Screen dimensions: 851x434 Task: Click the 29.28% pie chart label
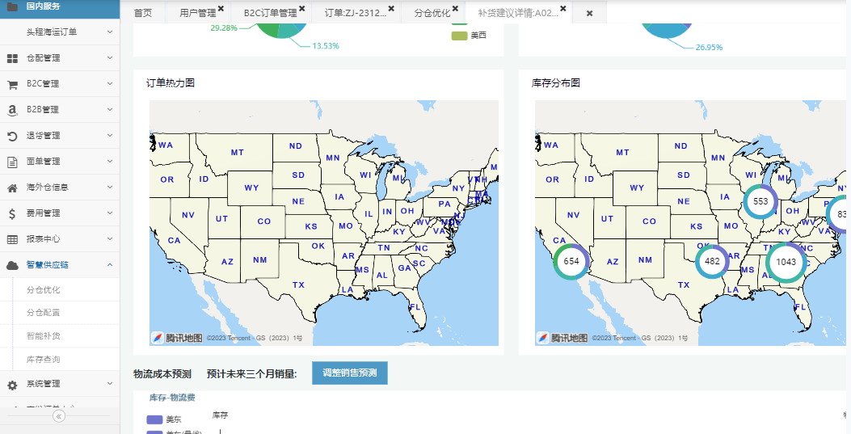point(224,27)
